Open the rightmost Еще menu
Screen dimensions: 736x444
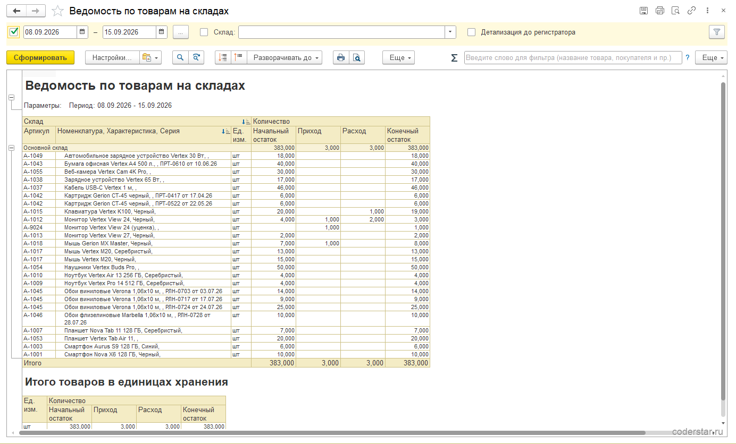click(711, 58)
